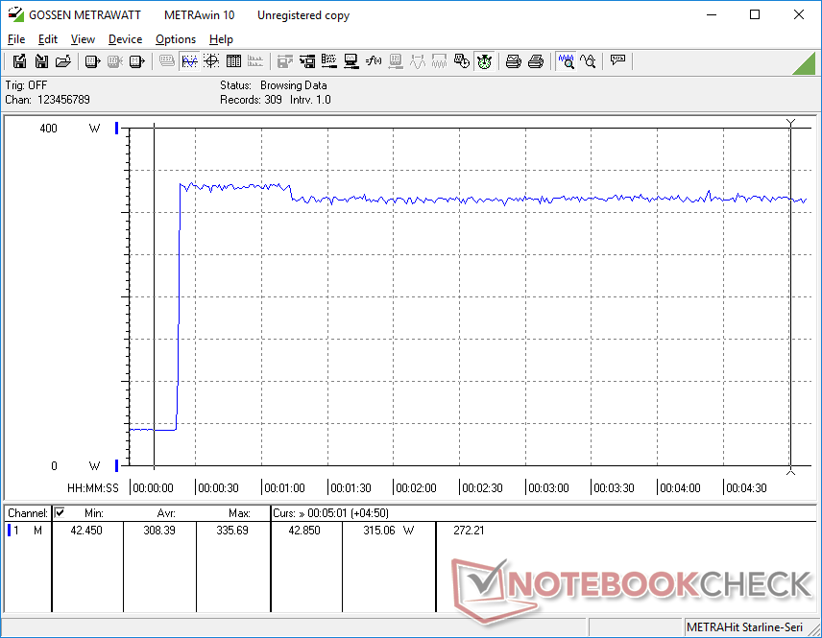Viewport: 822px width, 638px height.
Task: Click the left cursor line on the graph
Action: 154,295
